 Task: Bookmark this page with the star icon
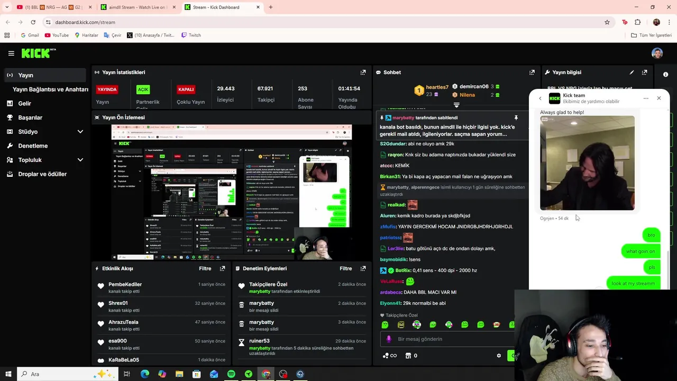607,22
